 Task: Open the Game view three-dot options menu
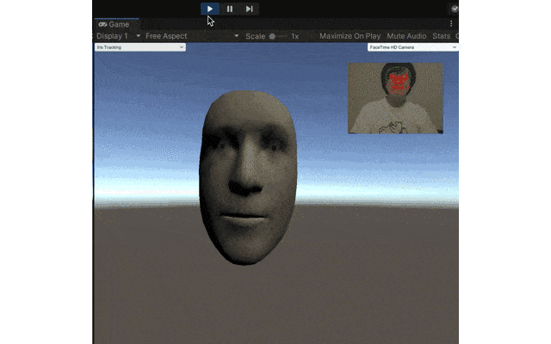(x=451, y=24)
